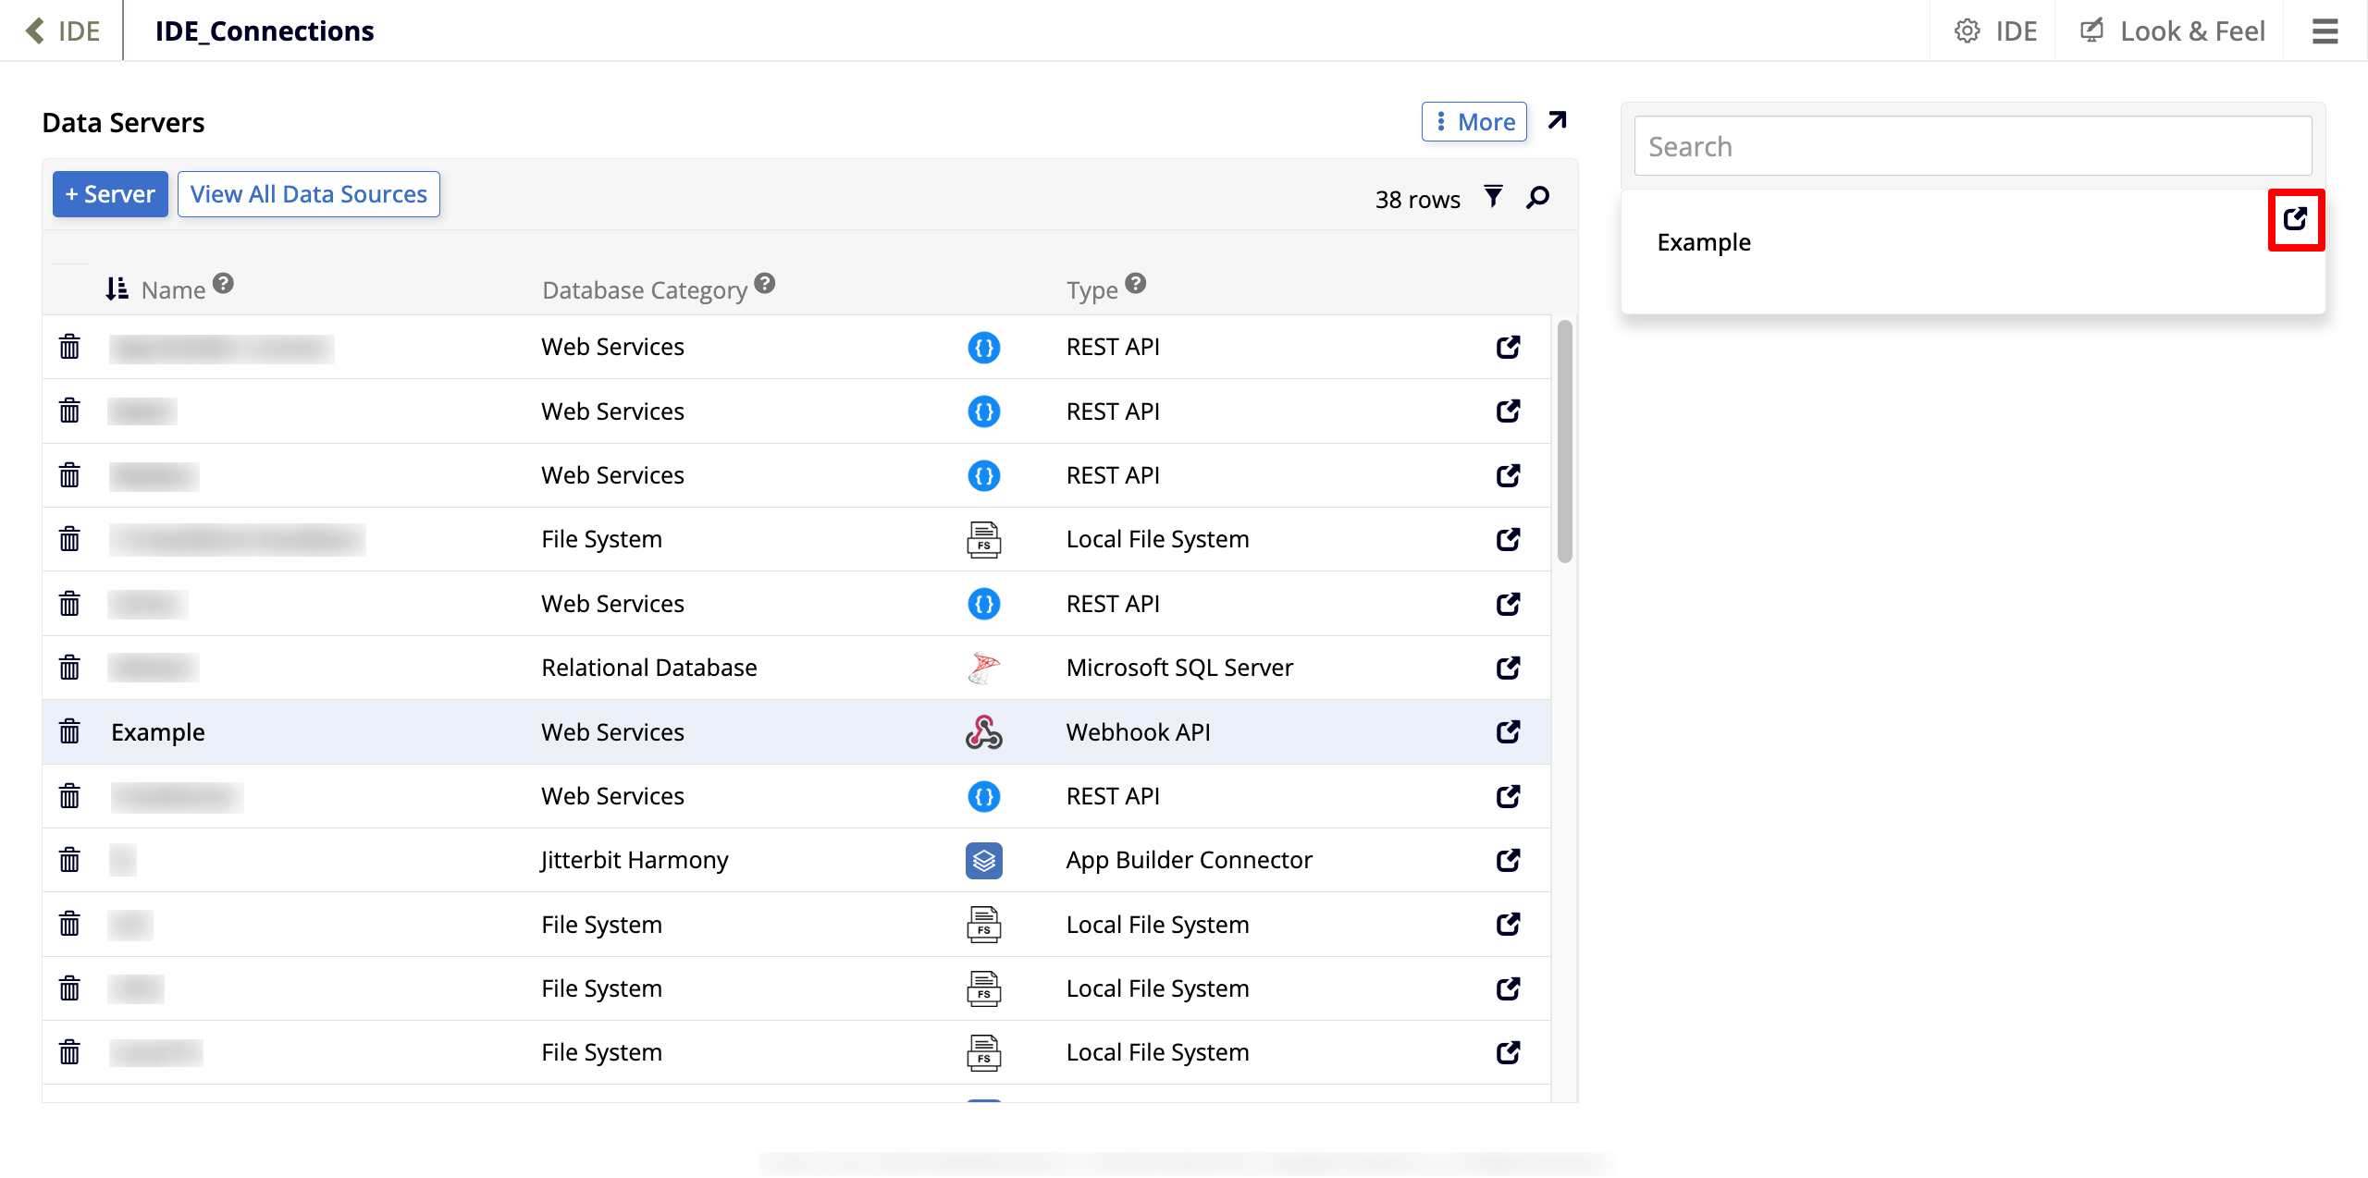Open the More options dropdown

pos(1474,122)
